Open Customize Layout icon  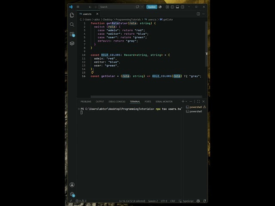167,7
